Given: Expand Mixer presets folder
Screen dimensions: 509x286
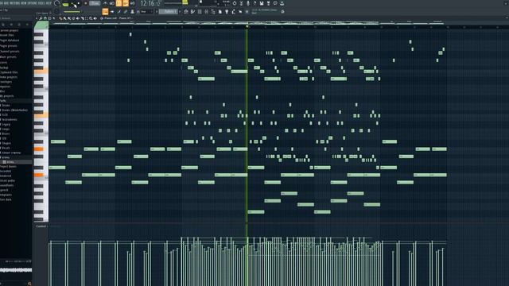Looking at the screenshot, I should [x=8, y=56].
